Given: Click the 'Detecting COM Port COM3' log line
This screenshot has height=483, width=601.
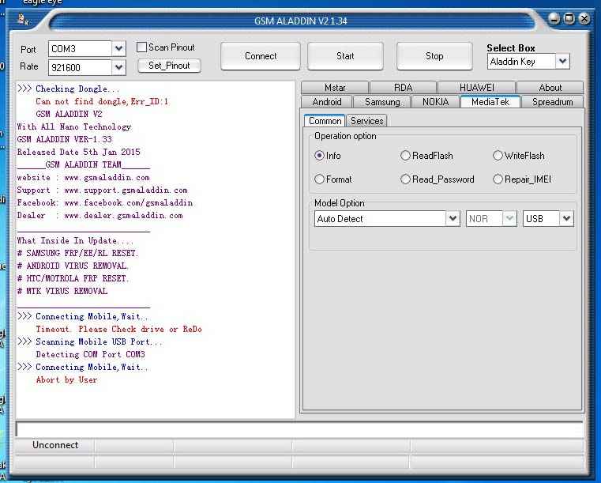Looking at the screenshot, I should pyautogui.click(x=91, y=354).
